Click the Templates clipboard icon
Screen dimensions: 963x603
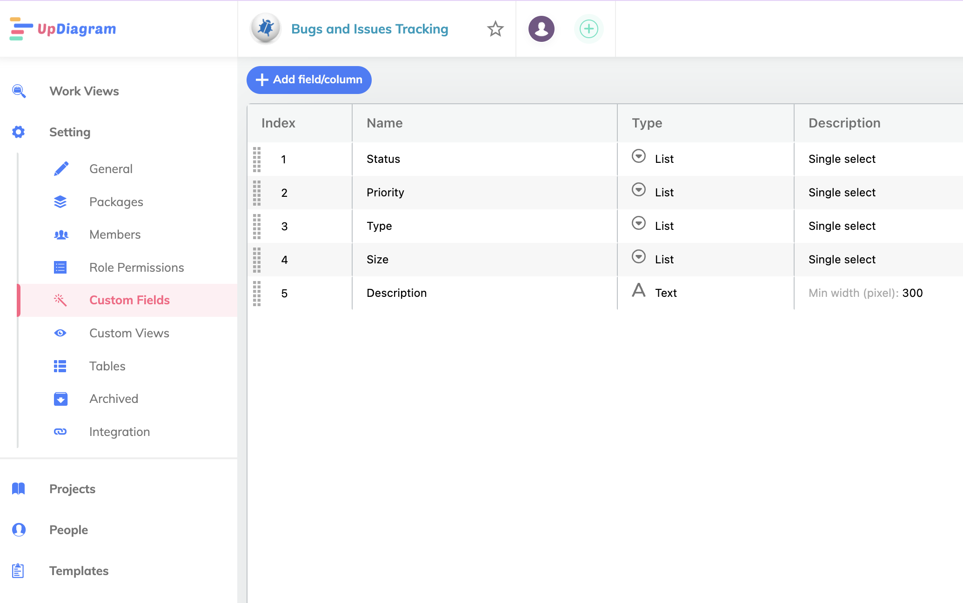[x=18, y=570]
